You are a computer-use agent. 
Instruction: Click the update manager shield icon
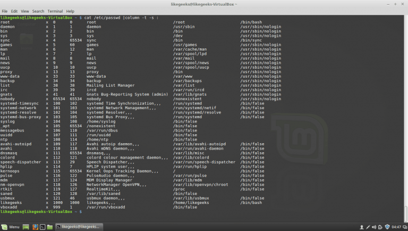coord(387,227)
